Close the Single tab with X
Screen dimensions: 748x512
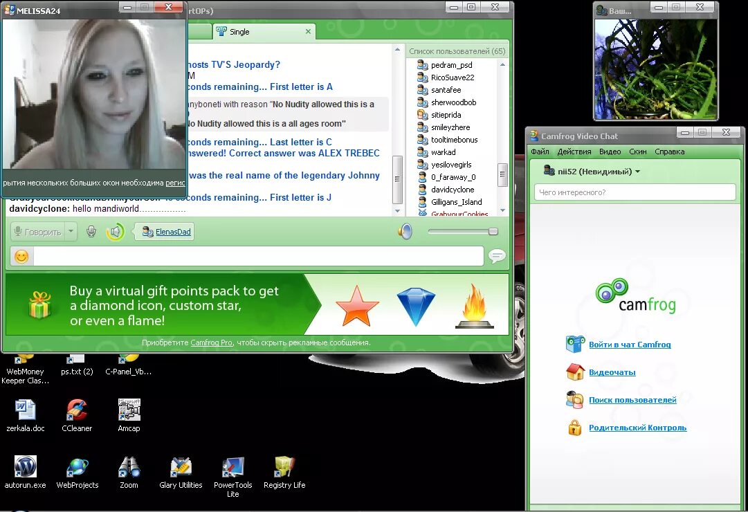coord(308,32)
